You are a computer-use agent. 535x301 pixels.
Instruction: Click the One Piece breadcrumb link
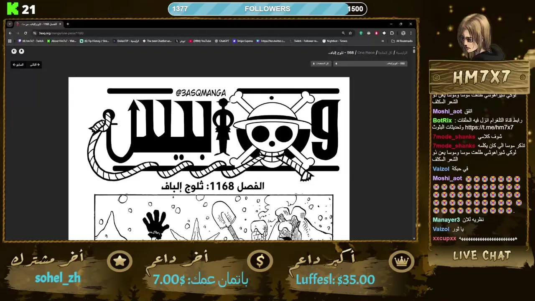coord(366,53)
